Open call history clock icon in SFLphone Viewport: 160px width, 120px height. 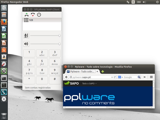pyautogui.click(x=39, y=15)
